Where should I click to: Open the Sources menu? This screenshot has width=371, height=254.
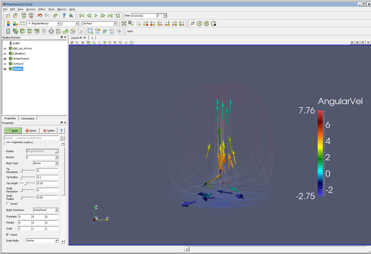(31, 9)
